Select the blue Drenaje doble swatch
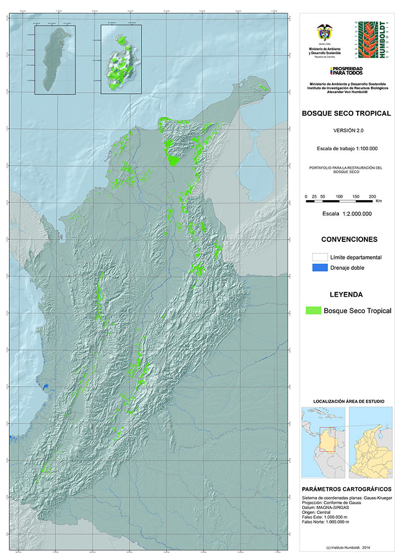 319,268
